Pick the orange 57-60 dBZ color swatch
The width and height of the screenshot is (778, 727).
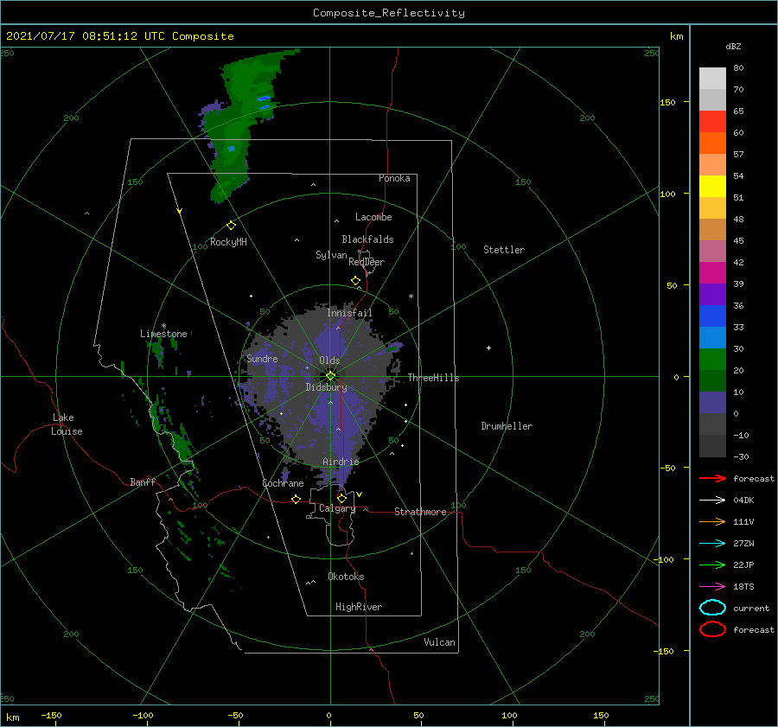pos(712,143)
